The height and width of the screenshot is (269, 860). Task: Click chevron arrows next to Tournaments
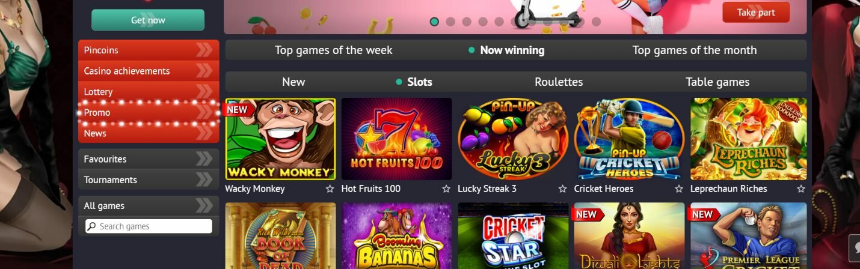point(204,180)
